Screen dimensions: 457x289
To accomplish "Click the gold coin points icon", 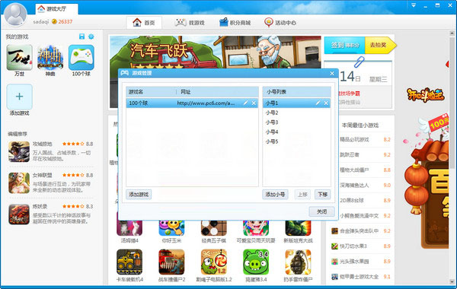I will (54, 21).
